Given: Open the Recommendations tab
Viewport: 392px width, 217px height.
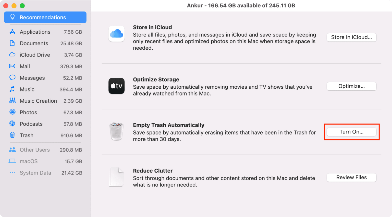Looking at the screenshot, I should coord(45,17).
